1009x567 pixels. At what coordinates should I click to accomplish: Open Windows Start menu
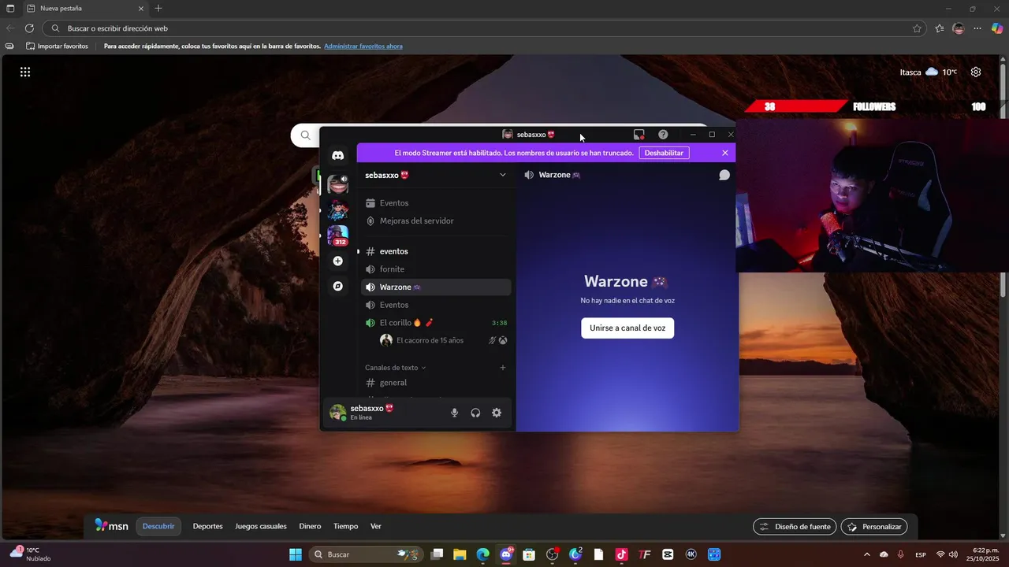pos(296,554)
